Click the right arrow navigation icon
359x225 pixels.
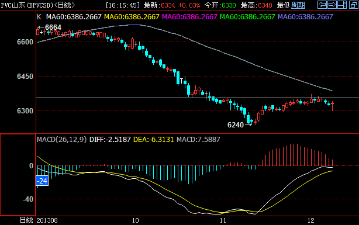332,5
